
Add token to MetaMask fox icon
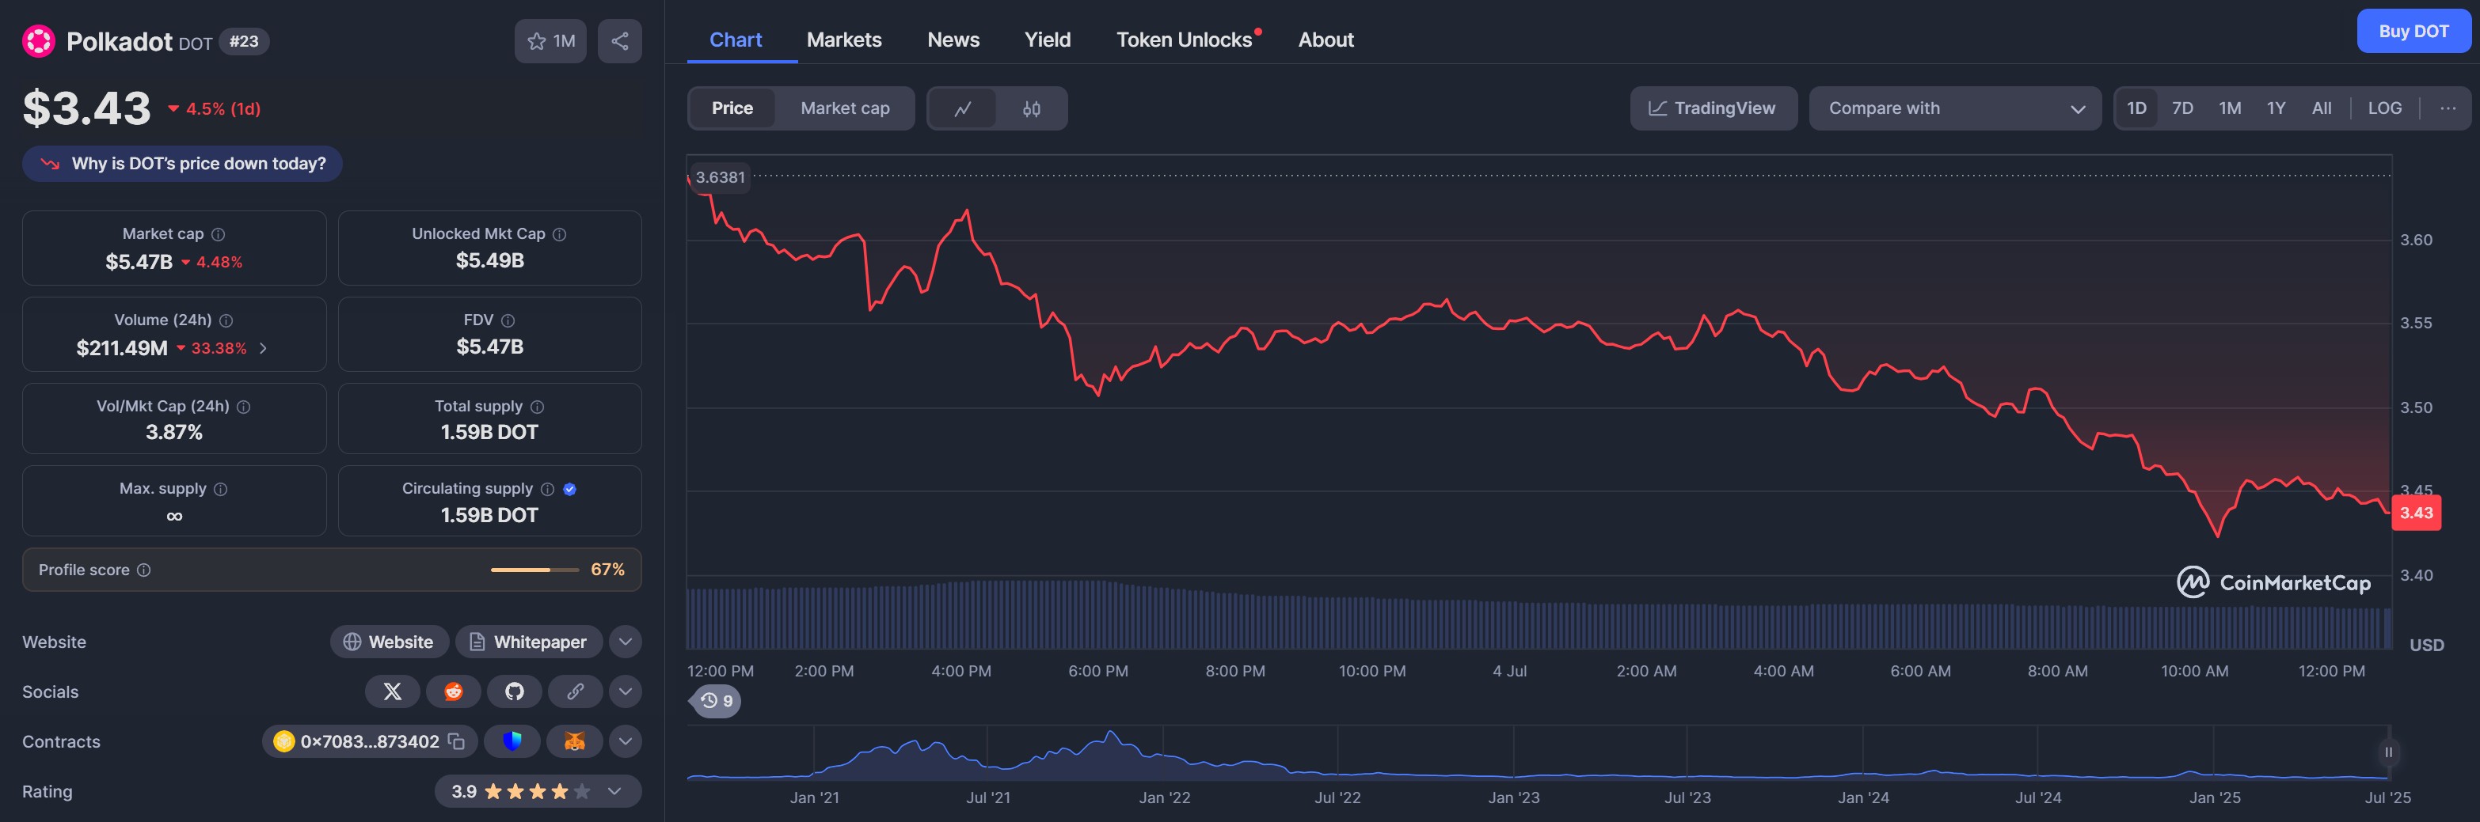coord(575,741)
